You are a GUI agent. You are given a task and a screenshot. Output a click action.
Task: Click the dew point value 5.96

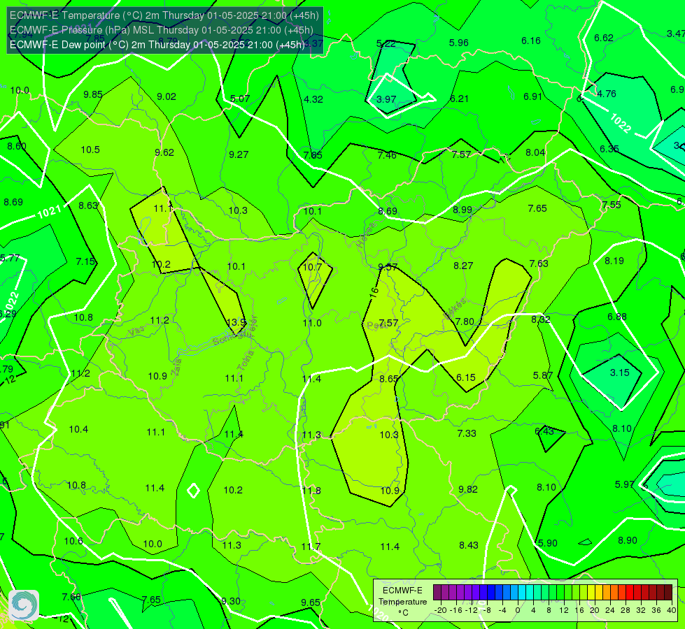(459, 43)
